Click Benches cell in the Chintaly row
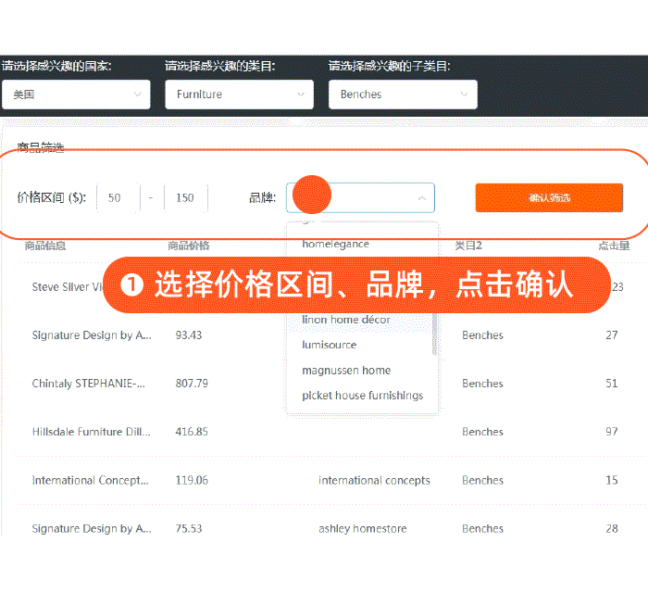Screen dimensions: 648x593 pyautogui.click(x=482, y=384)
